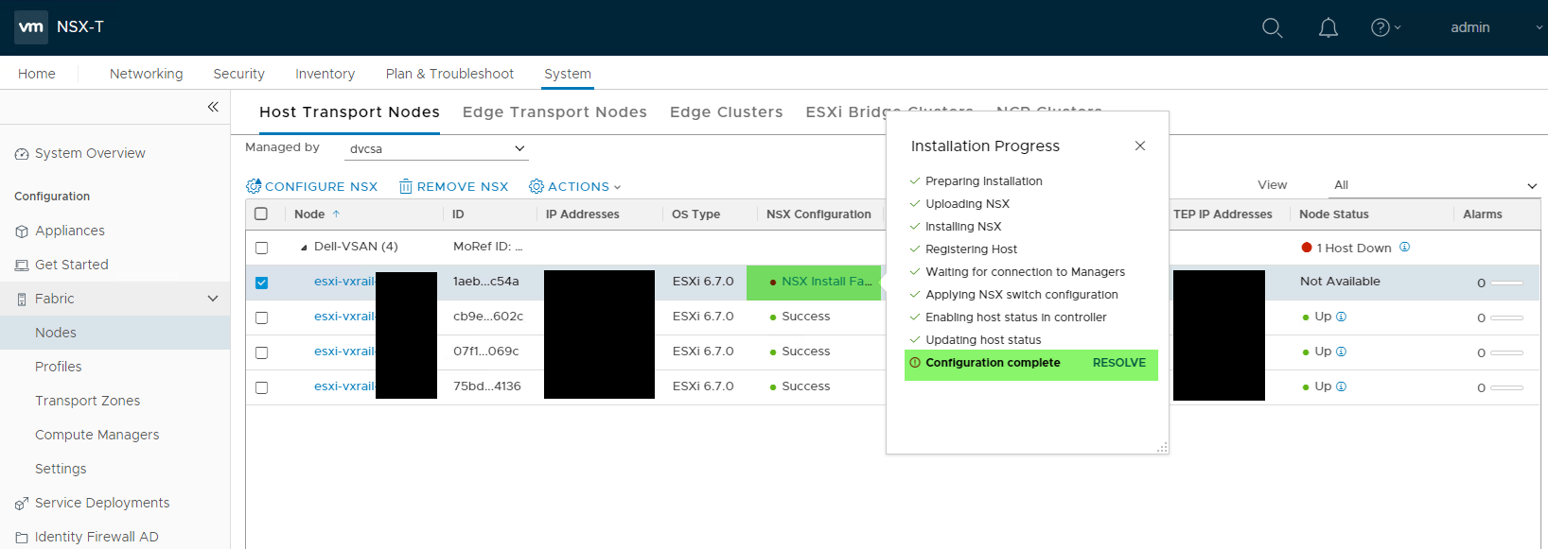Click the 'Not Available' node status
This screenshot has width=1548, height=549.
pyautogui.click(x=1340, y=282)
